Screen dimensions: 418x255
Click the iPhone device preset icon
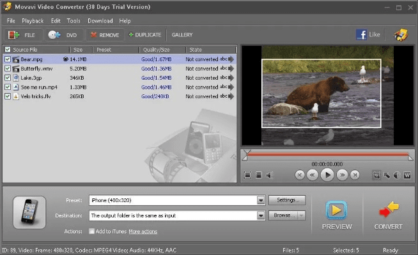tap(29, 212)
